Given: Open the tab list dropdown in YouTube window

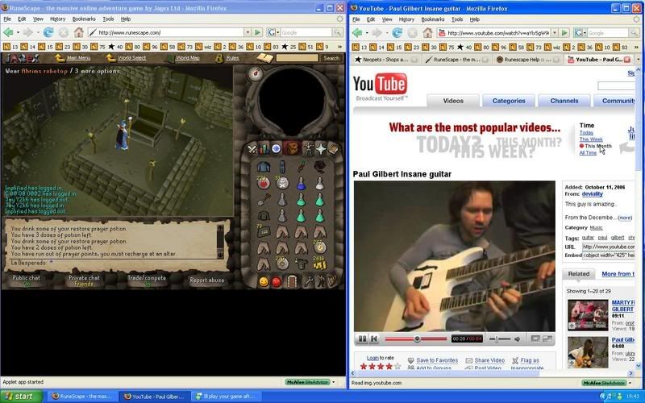Looking at the screenshot, I should [x=639, y=60].
